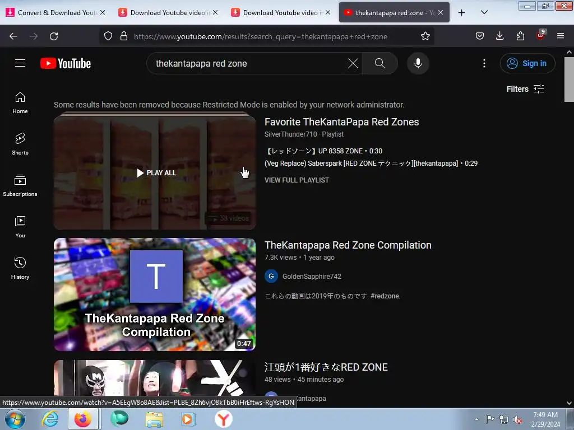Click scrollbar down arrow
Viewport: 574px width, 430px height.
(569, 403)
